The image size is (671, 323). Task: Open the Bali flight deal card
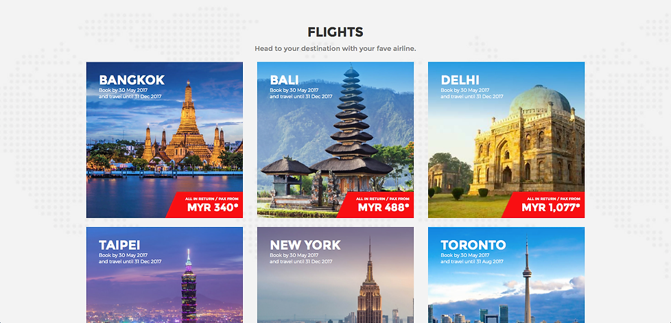click(x=335, y=140)
